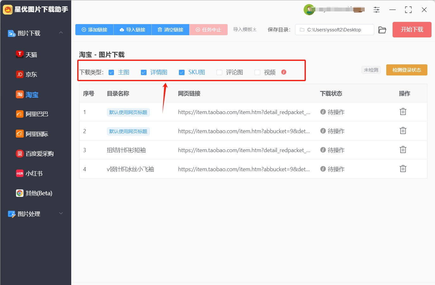
Task: Collapse the 图片下载 section
Action: coord(61,33)
